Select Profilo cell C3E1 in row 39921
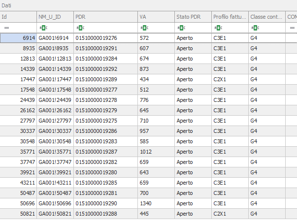Viewport: 297px width, 224px height. coord(230,172)
